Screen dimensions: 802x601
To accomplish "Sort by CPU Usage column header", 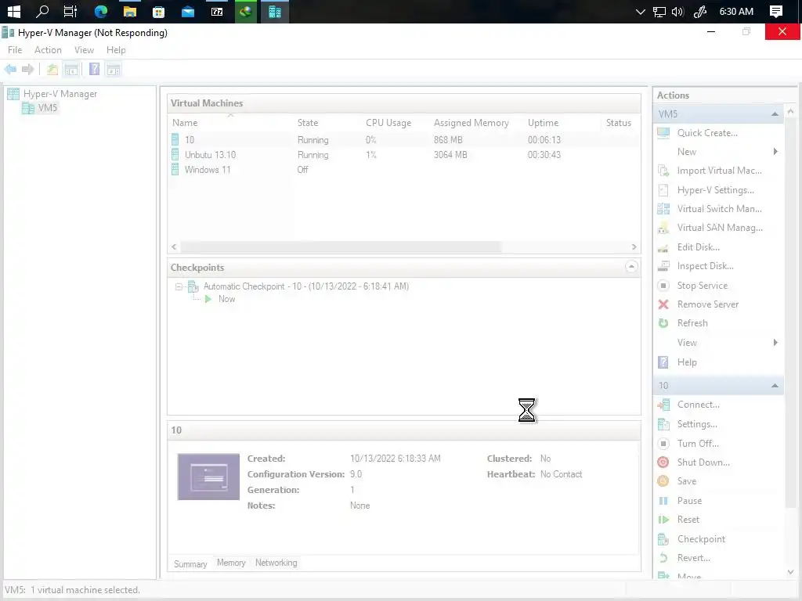I will 388,123.
